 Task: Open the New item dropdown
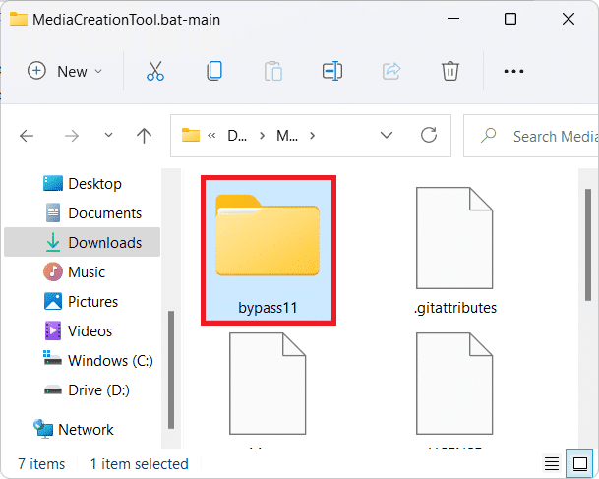tap(65, 71)
